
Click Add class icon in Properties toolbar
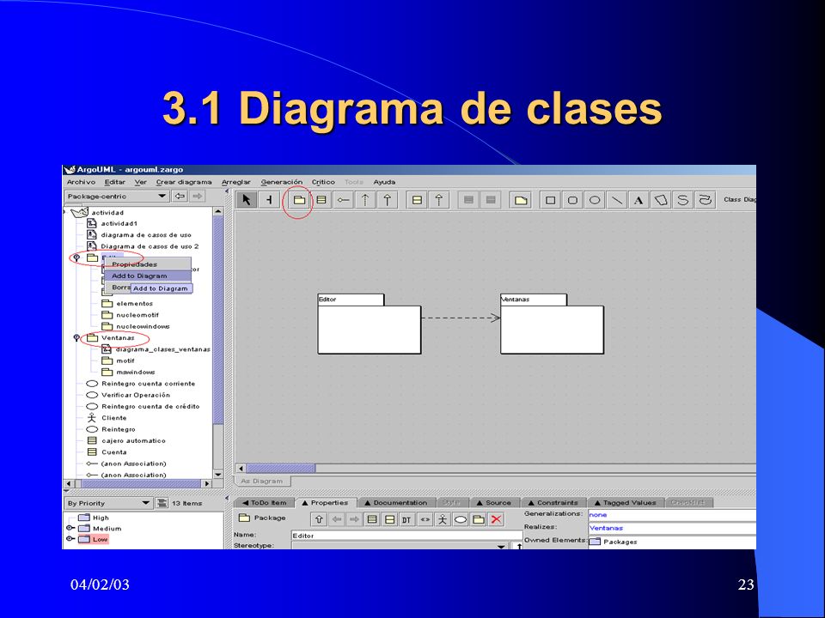372,520
